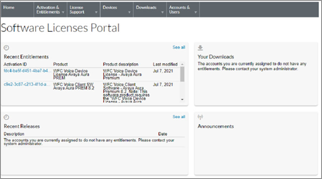This screenshot has width=322, height=179.
Task: Click the Last modified column header
Action: tap(165, 64)
